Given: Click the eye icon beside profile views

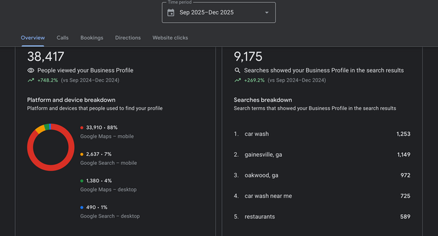Looking at the screenshot, I should coord(31,71).
